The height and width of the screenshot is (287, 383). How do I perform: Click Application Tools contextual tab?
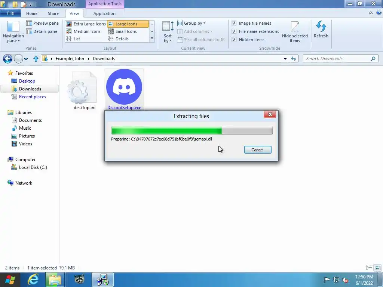[105, 4]
